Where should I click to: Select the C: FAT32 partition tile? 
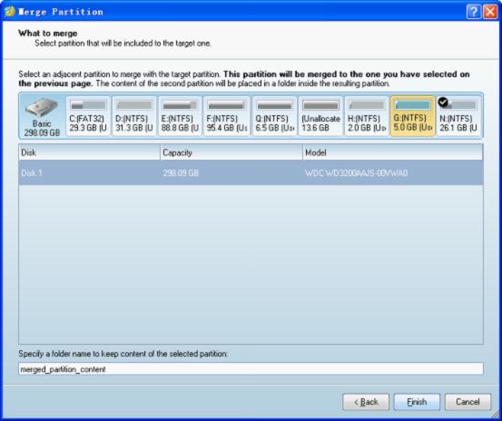(88, 116)
